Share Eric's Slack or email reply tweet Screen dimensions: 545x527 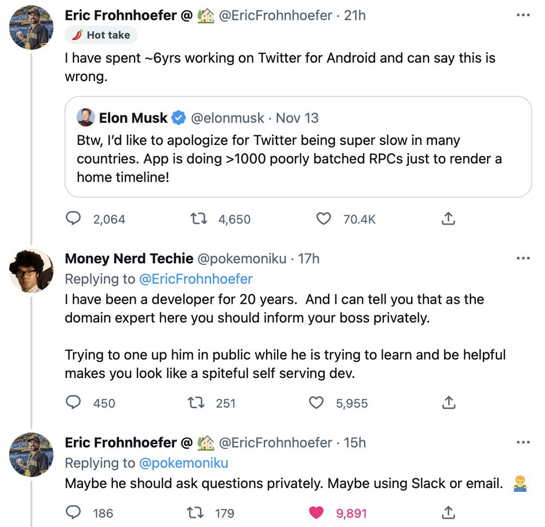click(x=448, y=513)
